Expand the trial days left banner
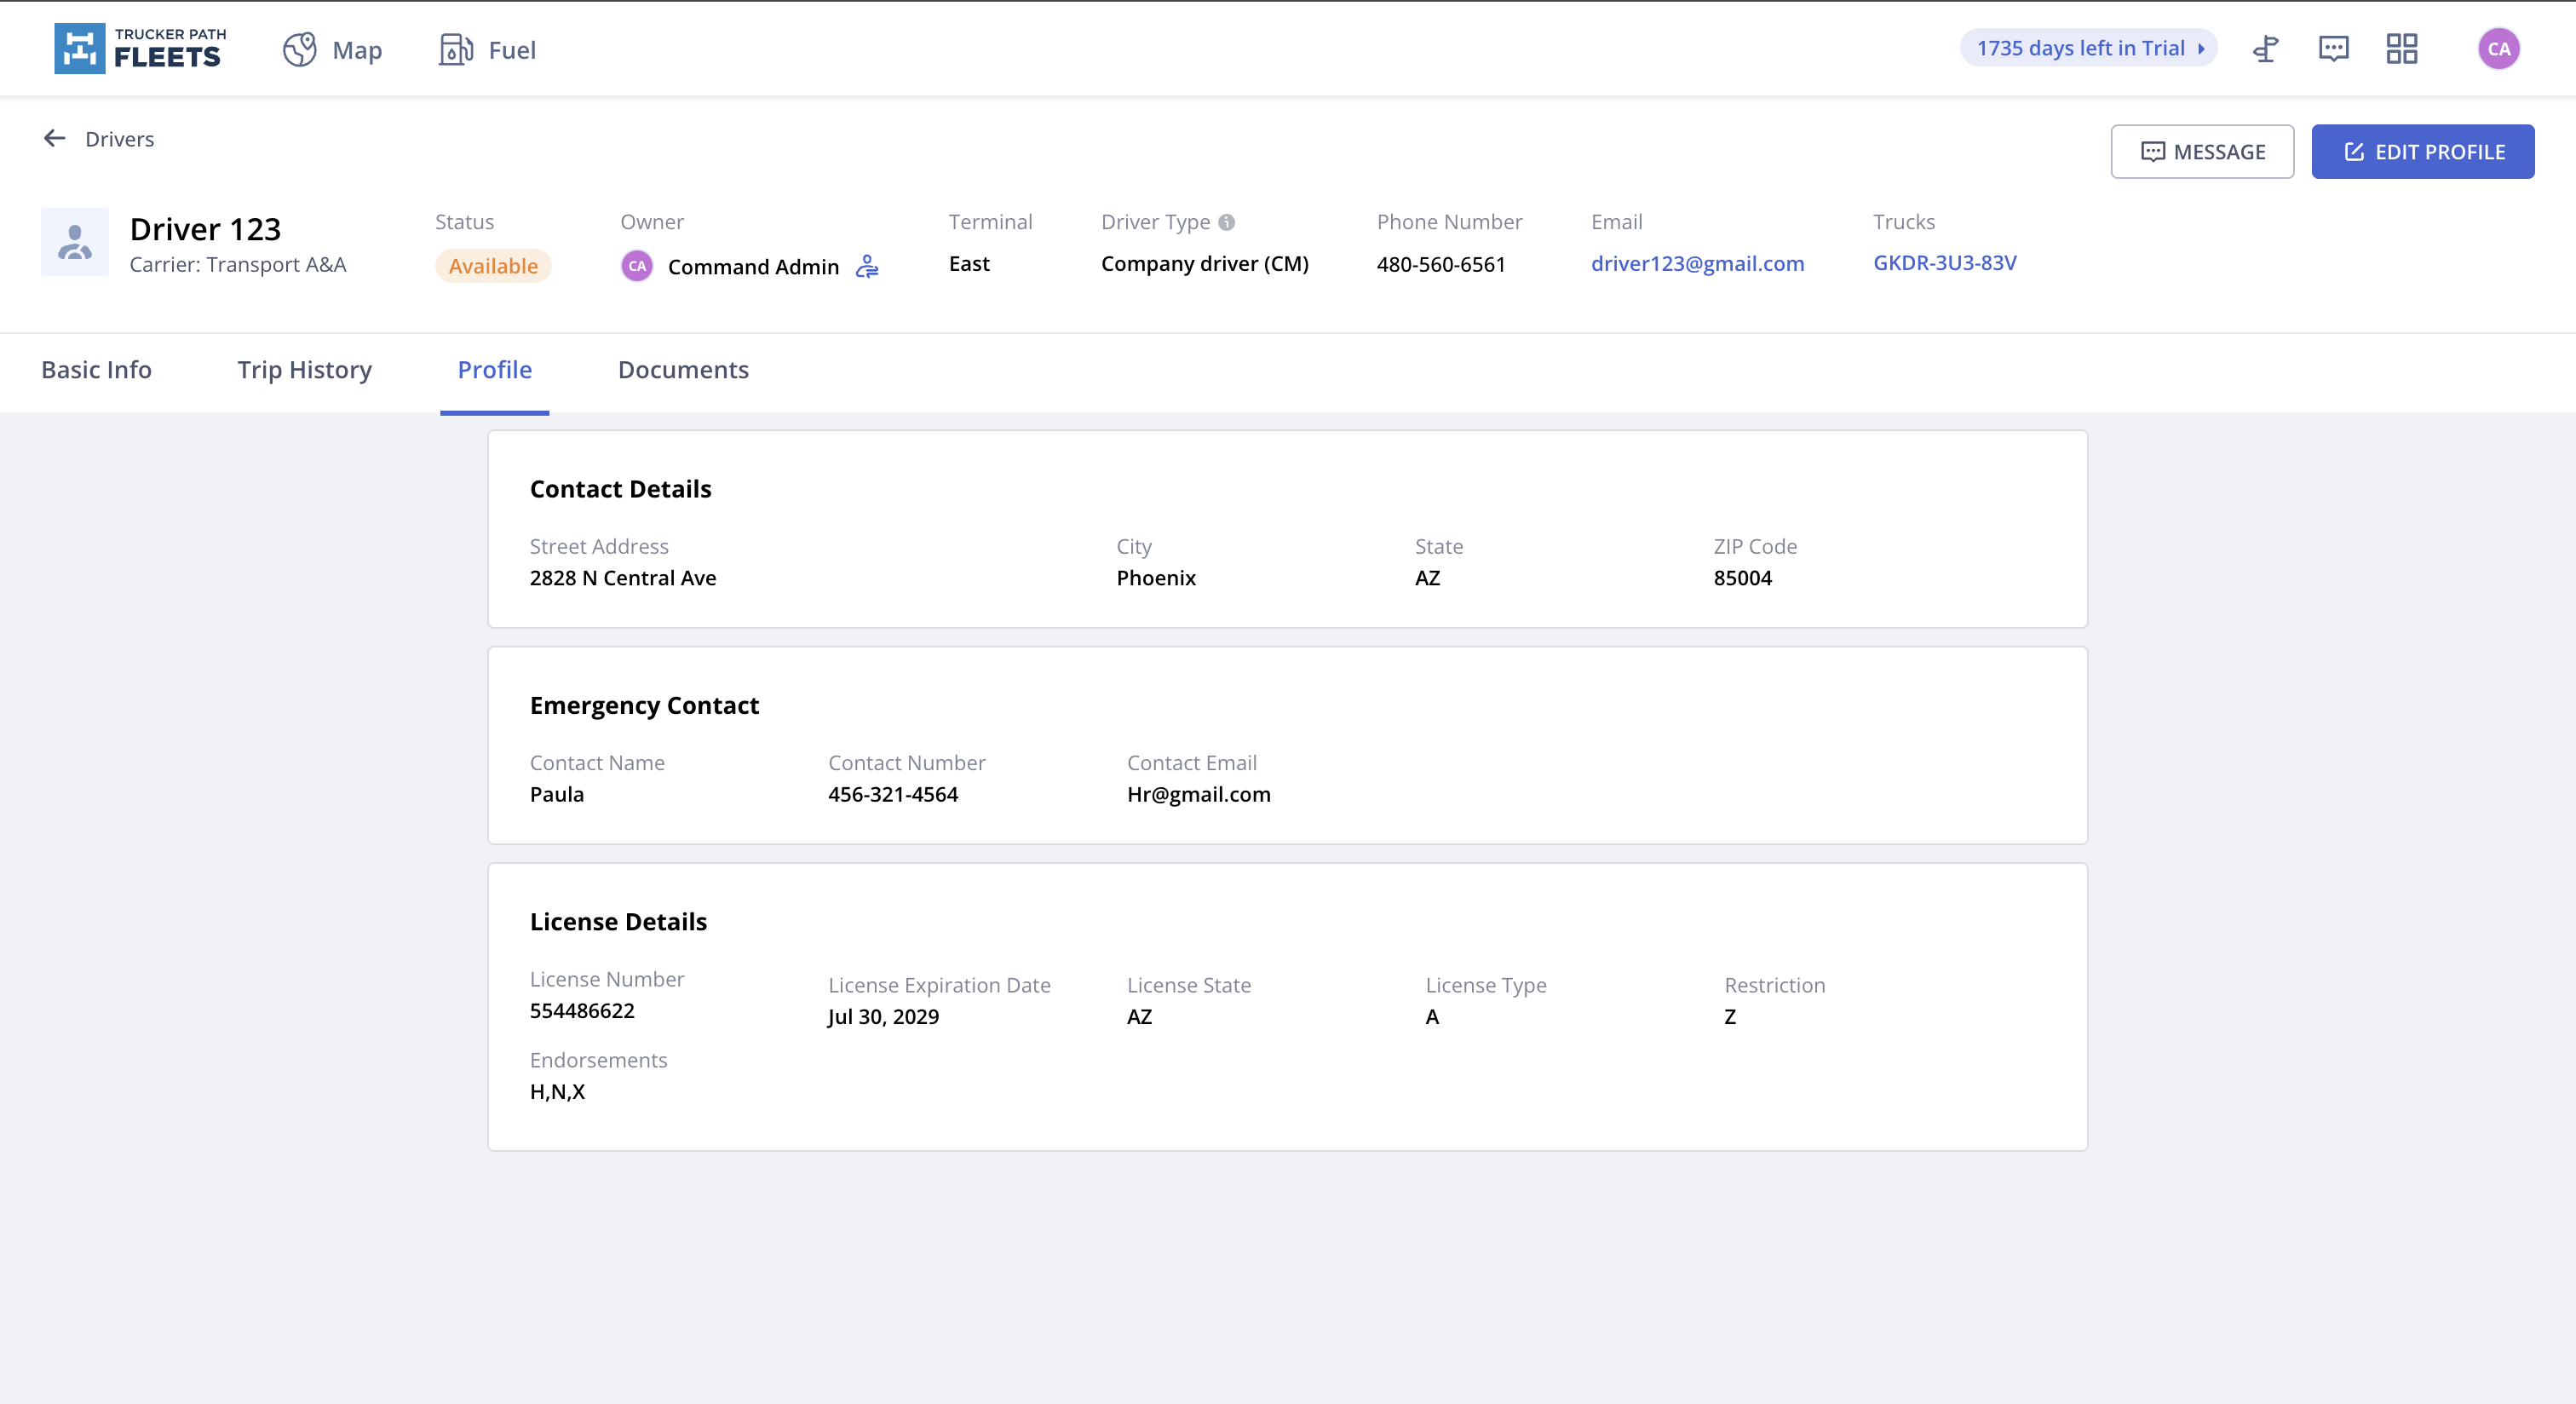 [x=2089, y=48]
